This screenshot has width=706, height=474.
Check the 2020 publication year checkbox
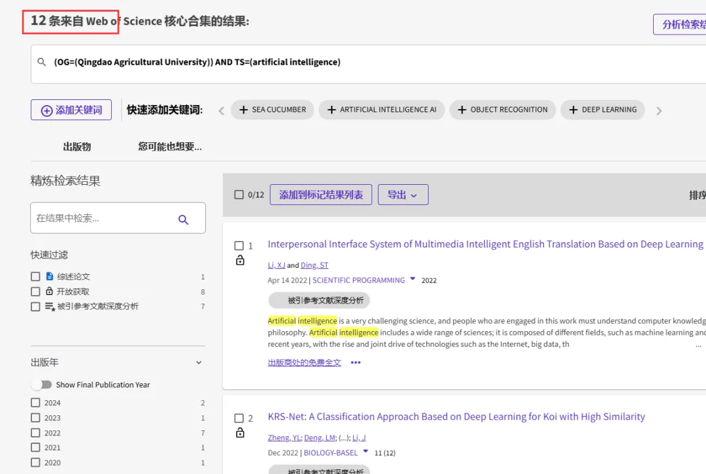click(35, 462)
